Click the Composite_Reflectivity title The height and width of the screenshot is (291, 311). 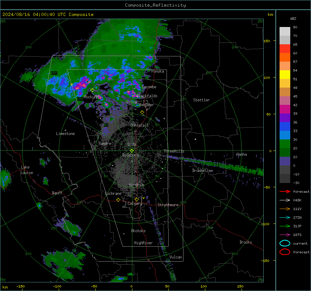coord(155,5)
